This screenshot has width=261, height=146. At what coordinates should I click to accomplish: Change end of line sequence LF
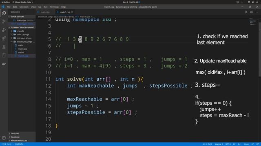234,144
